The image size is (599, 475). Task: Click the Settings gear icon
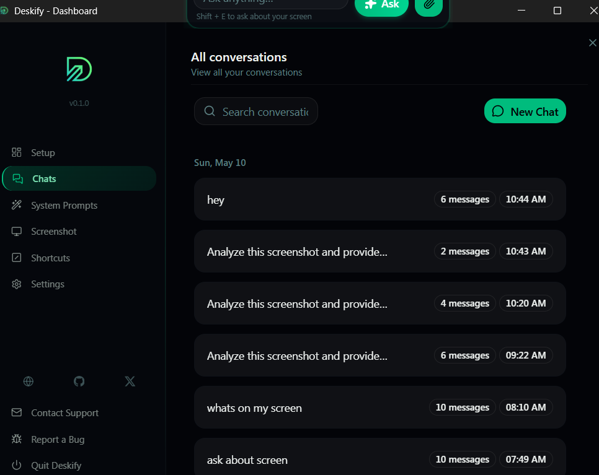16,284
